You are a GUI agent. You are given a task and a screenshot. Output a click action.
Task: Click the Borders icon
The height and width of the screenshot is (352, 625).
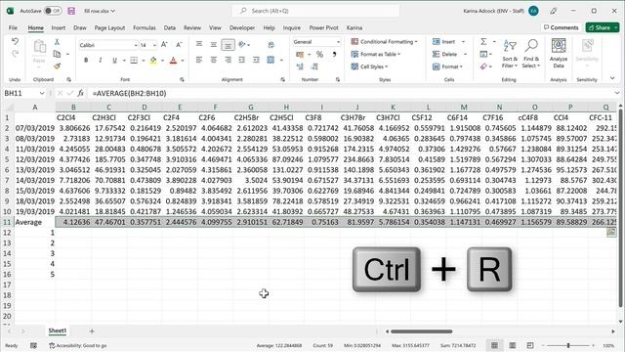pos(134,61)
